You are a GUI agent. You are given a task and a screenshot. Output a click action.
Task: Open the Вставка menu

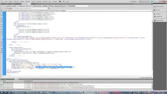click(22, 2)
